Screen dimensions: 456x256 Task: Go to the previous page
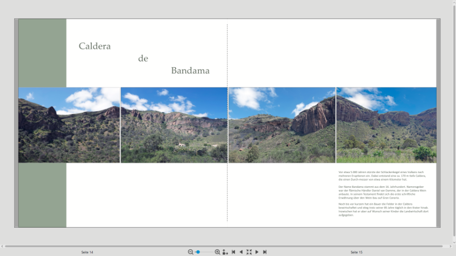click(241, 252)
